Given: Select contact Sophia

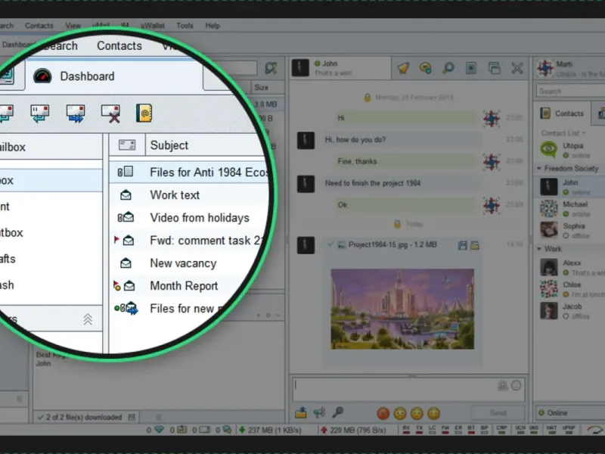Looking at the screenshot, I should coord(569,230).
